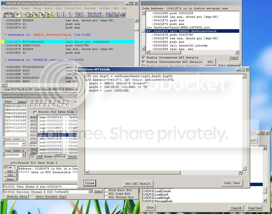Click Modify Data button

click(x=17, y=196)
